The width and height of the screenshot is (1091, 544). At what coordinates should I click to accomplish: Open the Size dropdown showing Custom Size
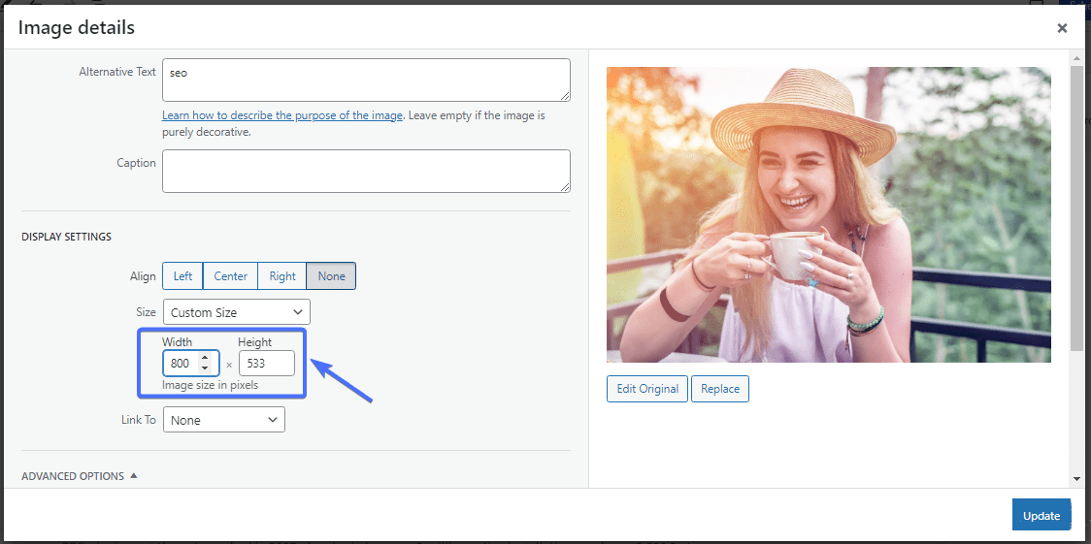(x=237, y=312)
